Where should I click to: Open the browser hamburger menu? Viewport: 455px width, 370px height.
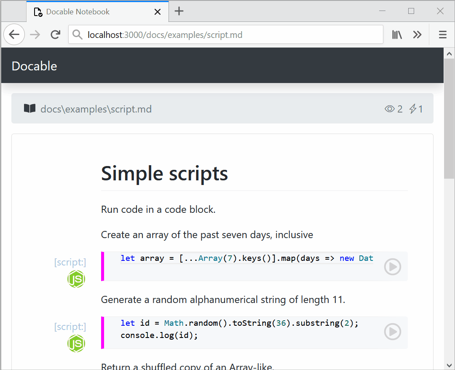coord(442,35)
